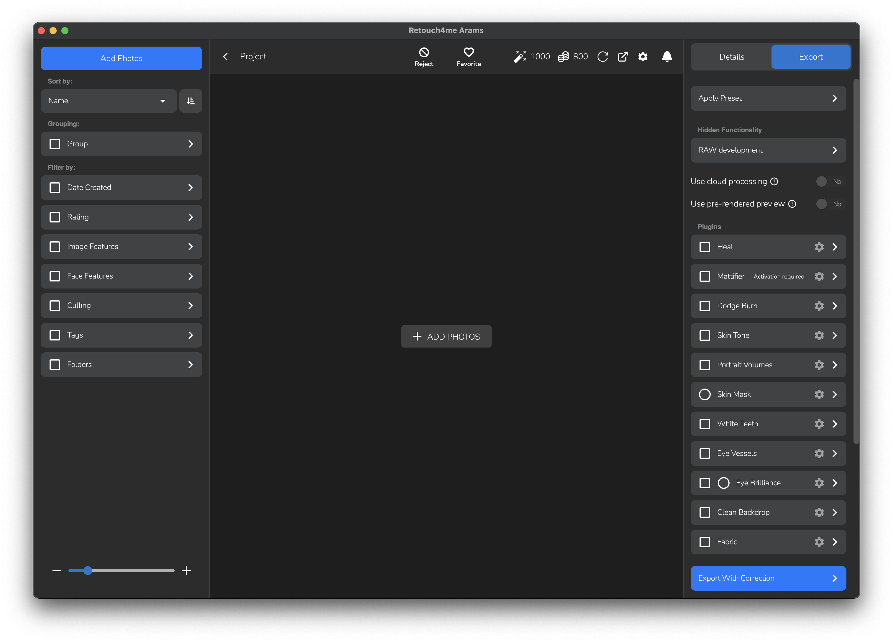This screenshot has width=893, height=642.
Task: Click the coins balance icon
Action: click(x=563, y=57)
